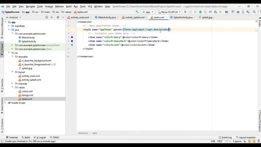The width and height of the screenshot is (261, 147).
Task: Click the Stop square icon in toolbar
Action: pyautogui.click(x=220, y=12)
